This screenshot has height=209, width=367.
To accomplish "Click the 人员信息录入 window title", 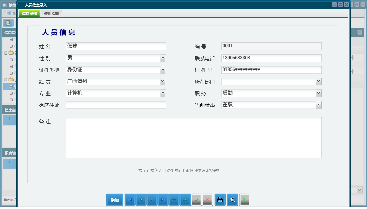I will click(x=36, y=5).
